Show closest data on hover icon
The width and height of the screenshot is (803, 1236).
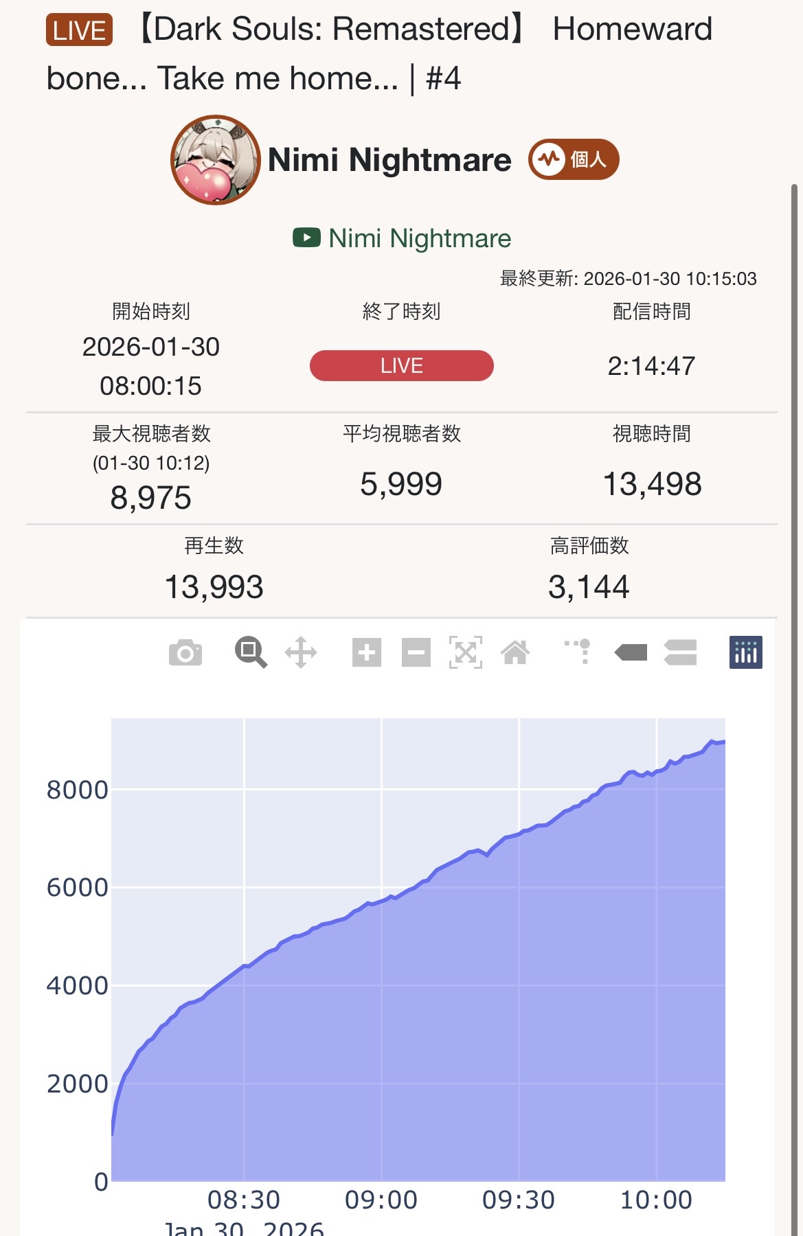631,652
